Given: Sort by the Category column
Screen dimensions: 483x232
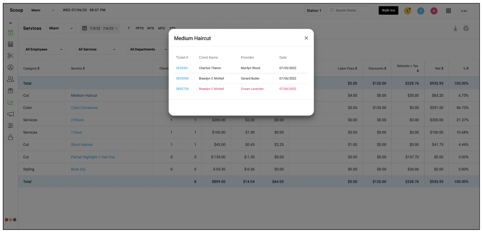Looking at the screenshot, I should (31, 68).
